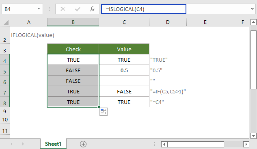This screenshot has height=149, width=257.
Task: Select cell C7 showing FALSE
Action: click(124, 91)
